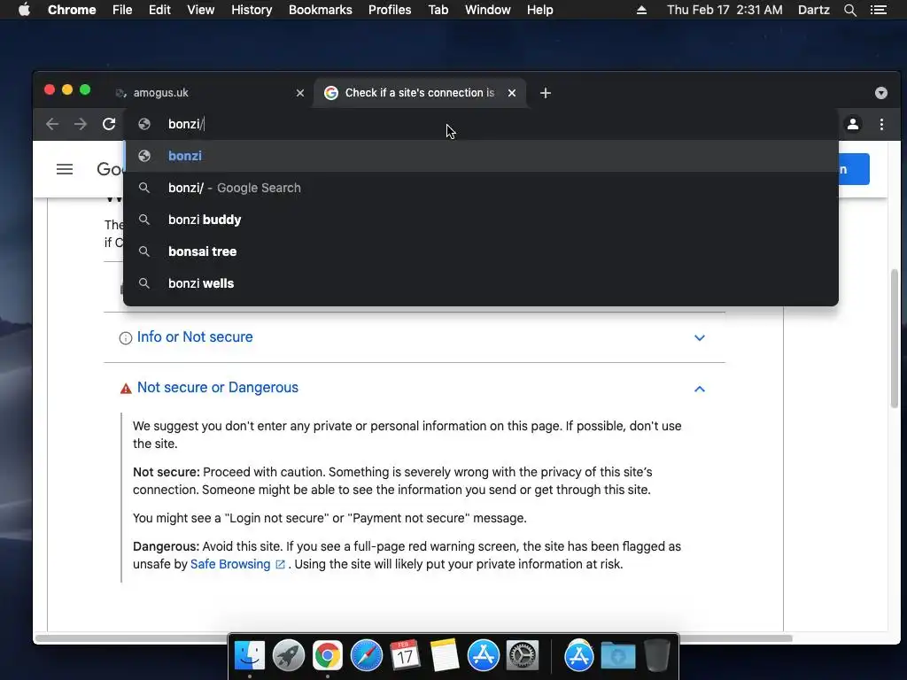This screenshot has height=680, width=907.
Task: Open the History menu
Action: (x=252, y=10)
